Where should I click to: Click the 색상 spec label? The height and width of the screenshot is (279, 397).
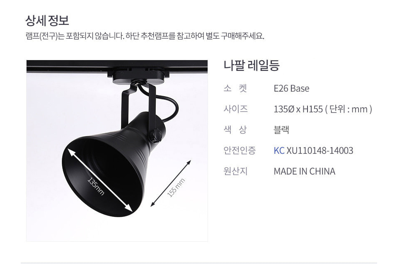click(x=235, y=130)
